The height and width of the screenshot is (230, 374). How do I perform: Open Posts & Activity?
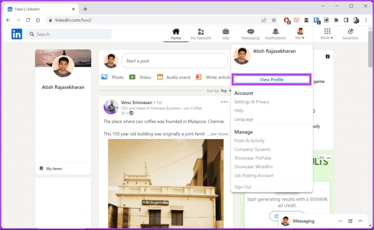(x=249, y=140)
